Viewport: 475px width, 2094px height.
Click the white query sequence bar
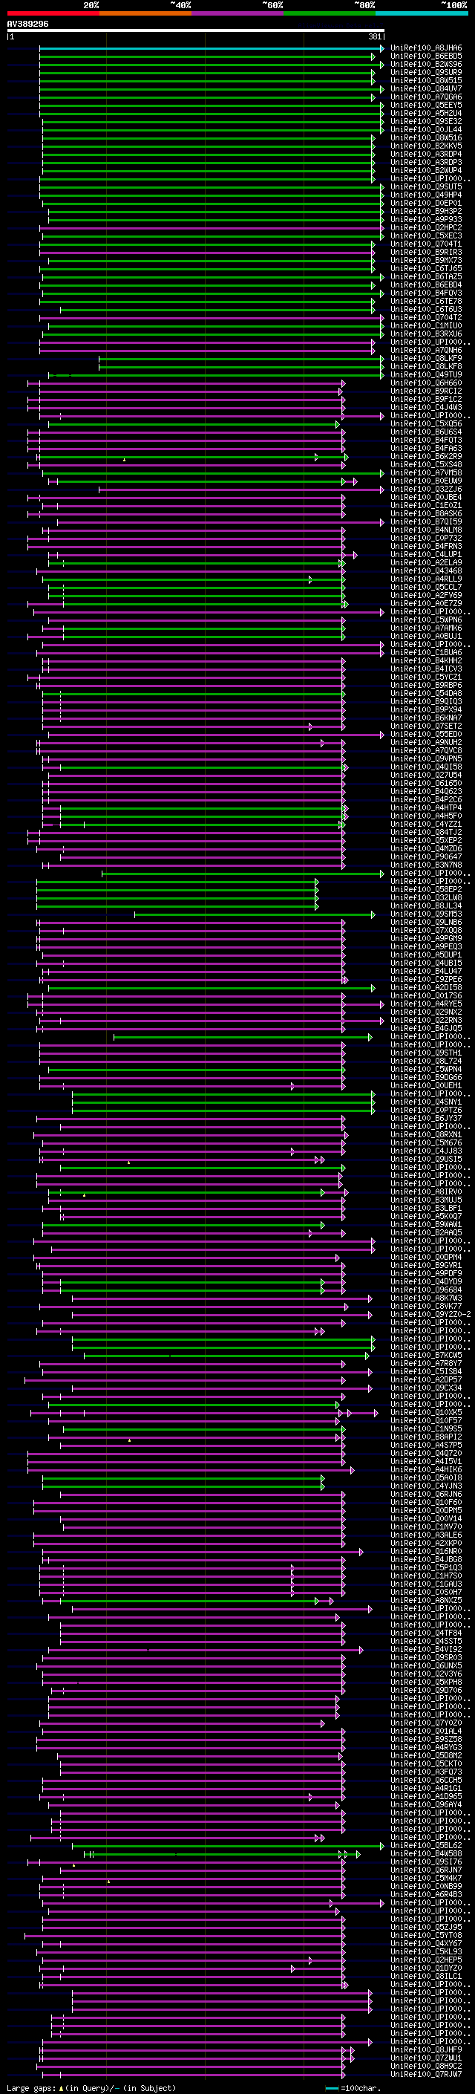click(x=196, y=31)
